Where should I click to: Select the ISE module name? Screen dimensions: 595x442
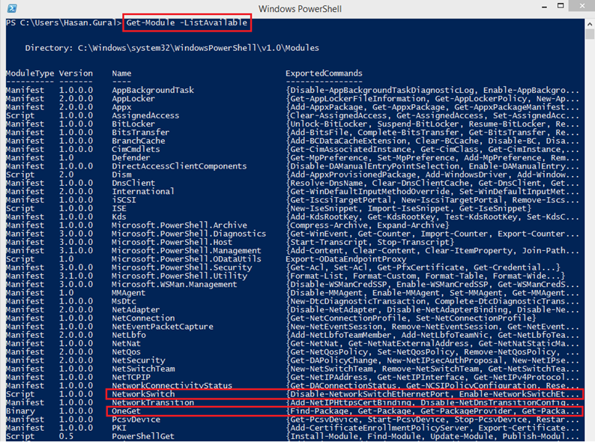[118, 209]
